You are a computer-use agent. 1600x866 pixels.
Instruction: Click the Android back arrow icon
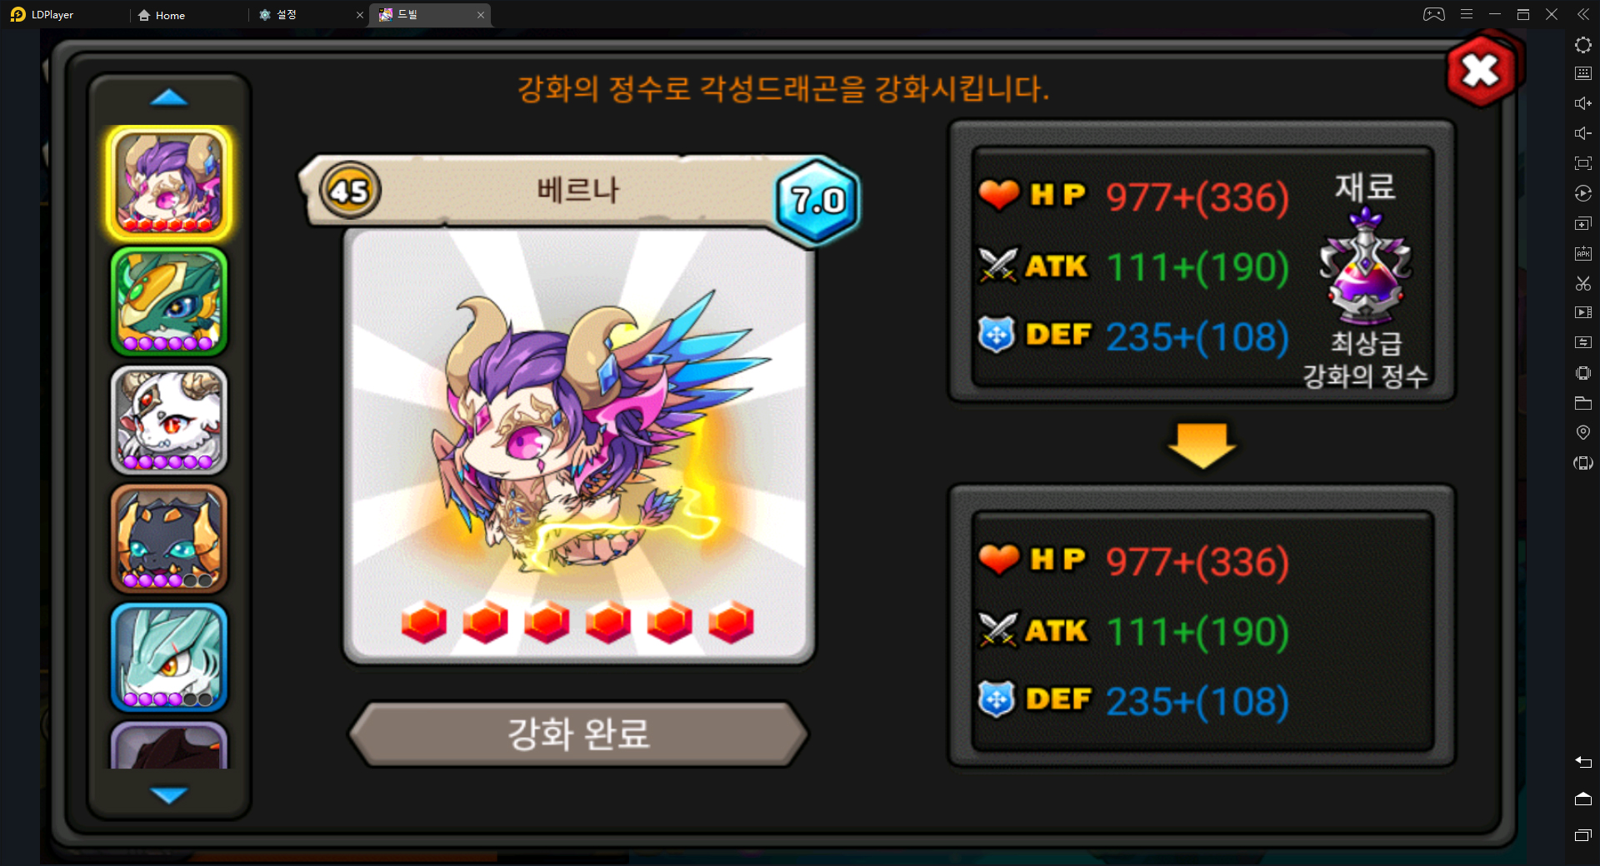pyautogui.click(x=1583, y=762)
